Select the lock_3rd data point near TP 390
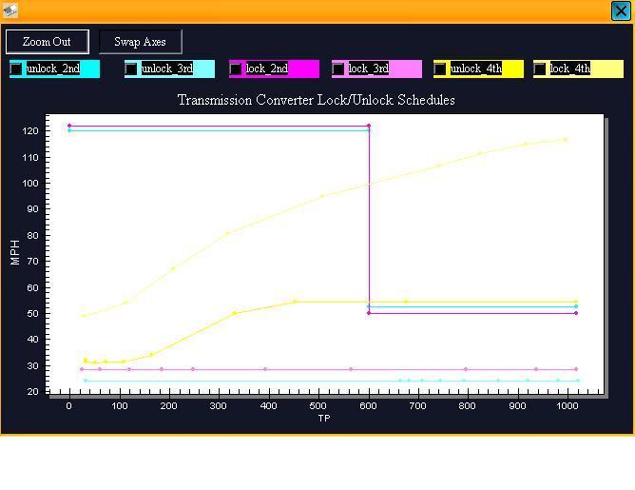Image resolution: width=635 pixels, height=490 pixels. pyautogui.click(x=265, y=369)
